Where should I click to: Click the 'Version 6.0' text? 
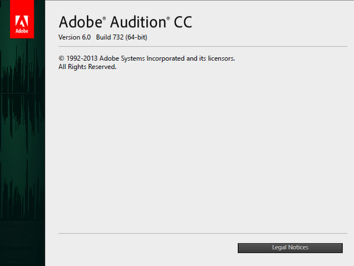74,38
